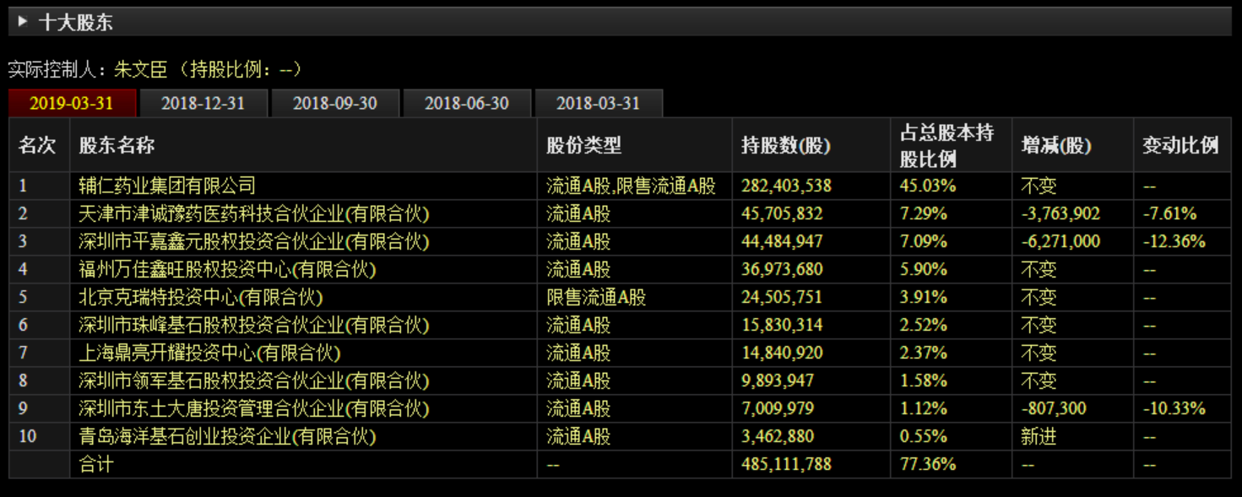Viewport: 1242px width, 497px height.
Task: Select the 2019-03-31 date tab
Action: pyautogui.click(x=72, y=103)
